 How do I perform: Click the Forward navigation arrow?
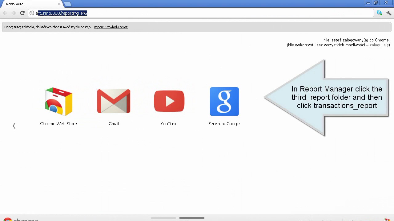pyautogui.click(x=14, y=13)
